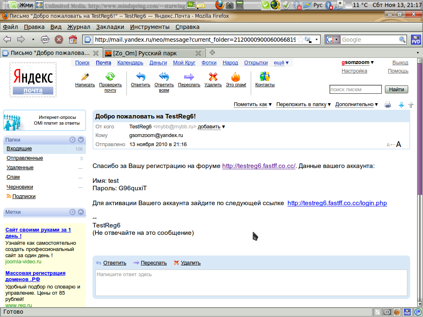This screenshot has width=423, height=317.
Task: Click the Написать compose mail icon
Action: (x=85, y=76)
